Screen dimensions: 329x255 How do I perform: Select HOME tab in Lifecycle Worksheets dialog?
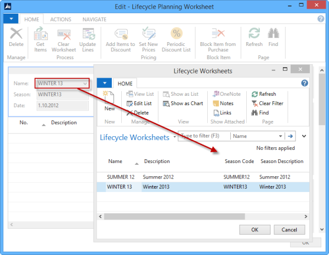point(125,84)
